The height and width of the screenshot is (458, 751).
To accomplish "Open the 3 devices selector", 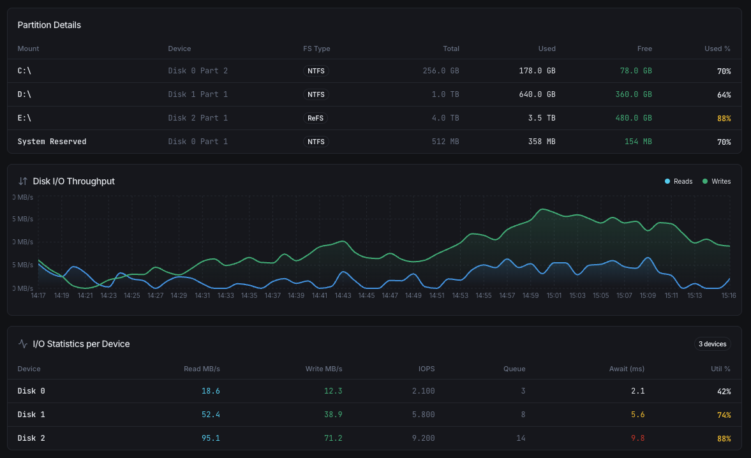I will 712,344.
